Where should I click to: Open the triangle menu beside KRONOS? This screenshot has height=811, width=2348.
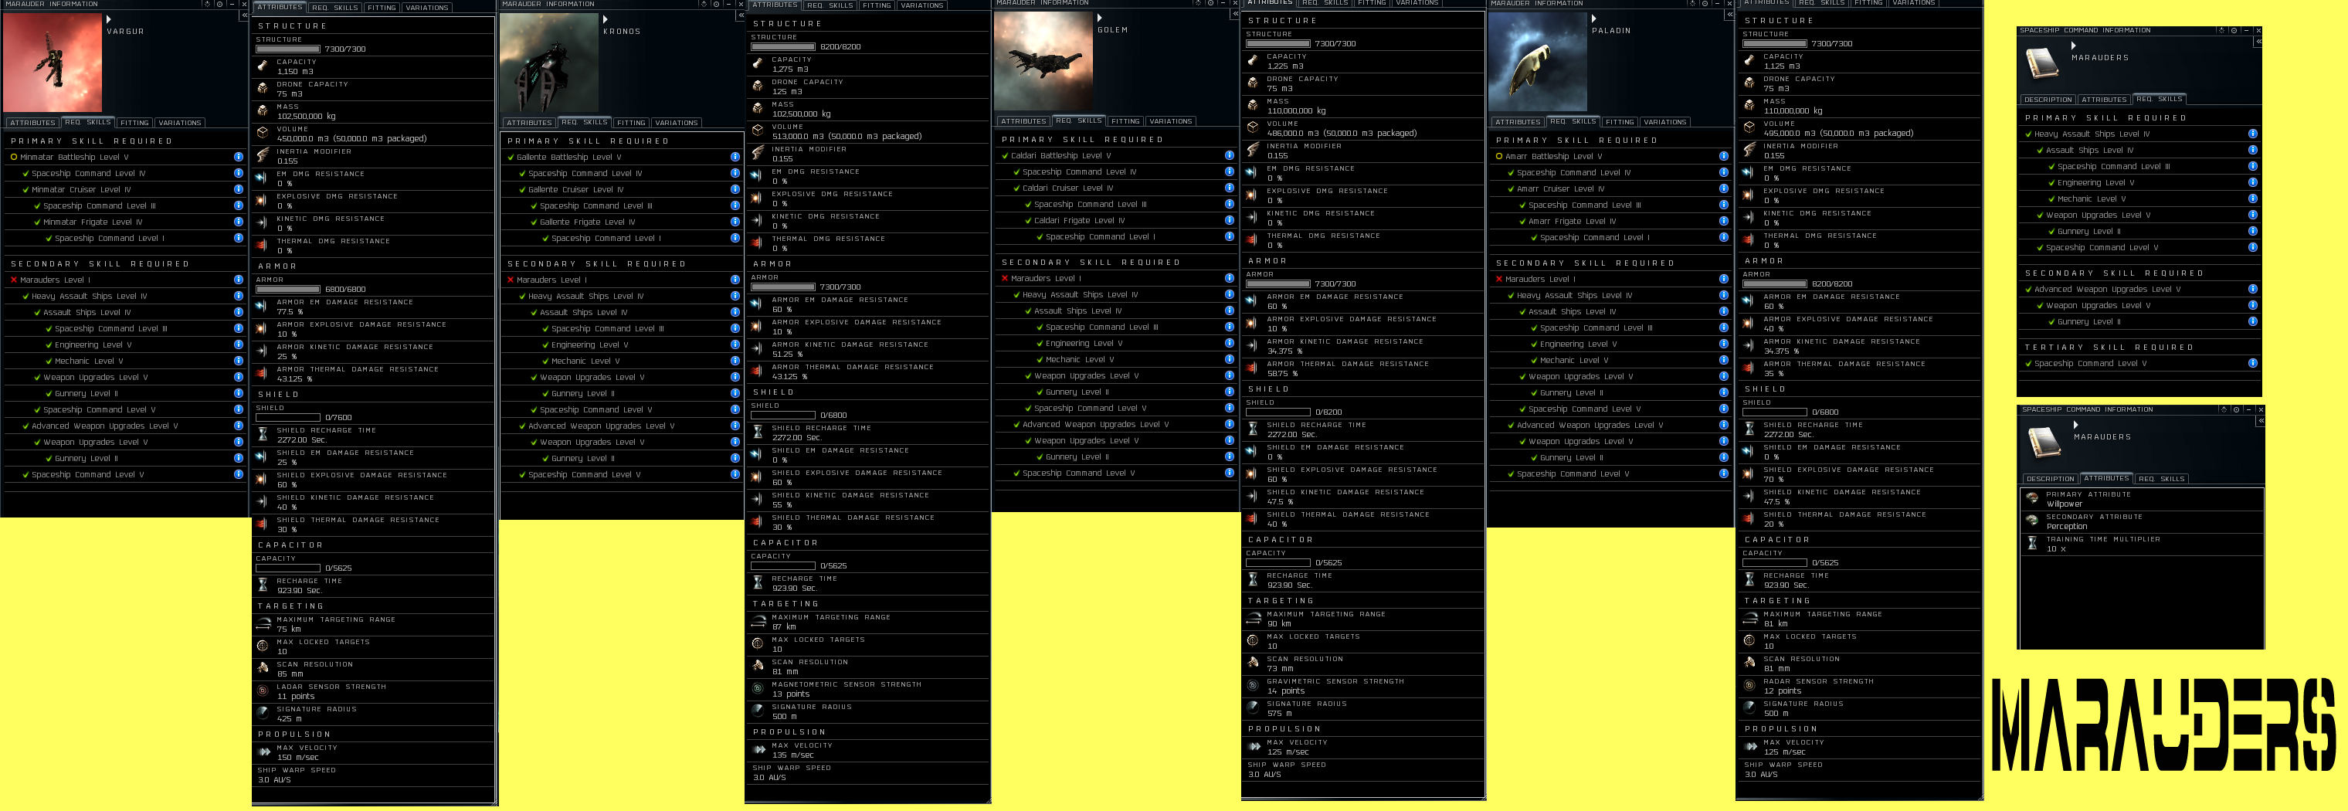pos(606,19)
